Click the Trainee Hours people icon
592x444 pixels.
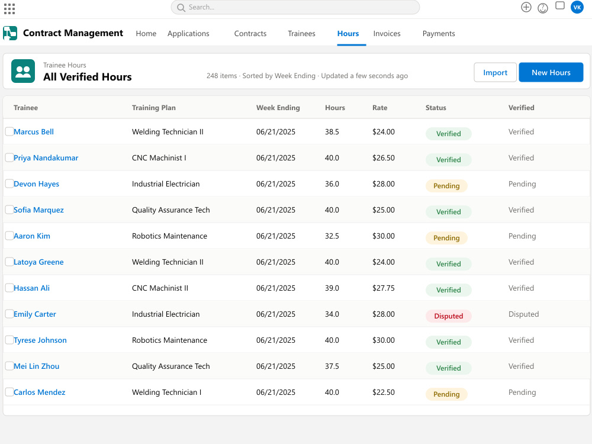tap(23, 71)
